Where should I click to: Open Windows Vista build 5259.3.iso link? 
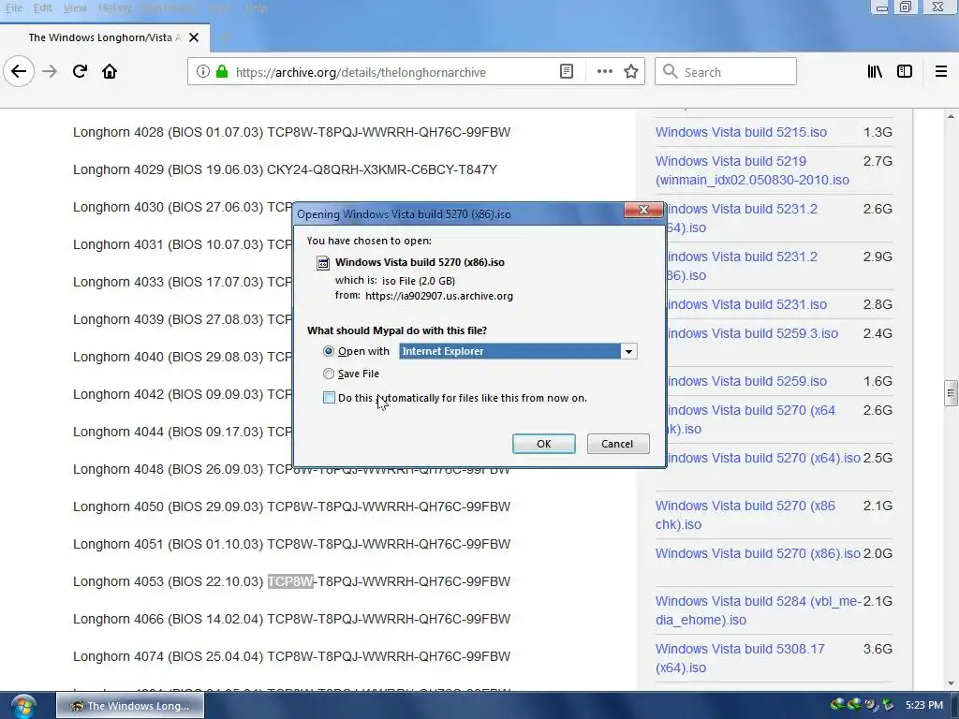coord(753,333)
